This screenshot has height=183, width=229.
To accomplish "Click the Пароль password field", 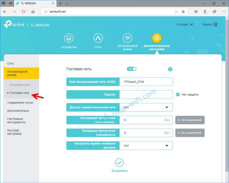I will click(x=146, y=95).
